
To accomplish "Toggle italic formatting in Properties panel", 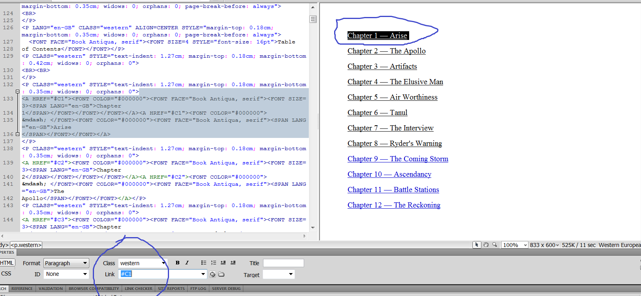I will [187, 263].
